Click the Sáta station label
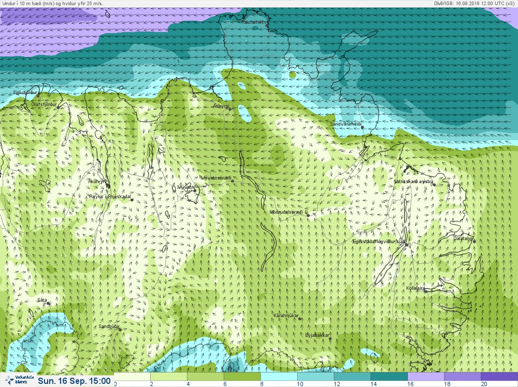This screenshot has height=387, width=518. click(x=42, y=300)
